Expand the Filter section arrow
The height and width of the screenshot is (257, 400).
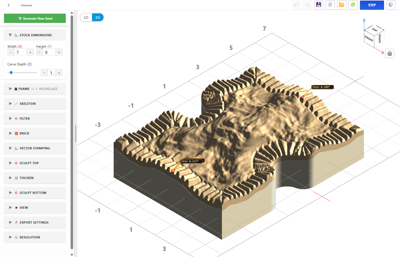(x=10, y=119)
